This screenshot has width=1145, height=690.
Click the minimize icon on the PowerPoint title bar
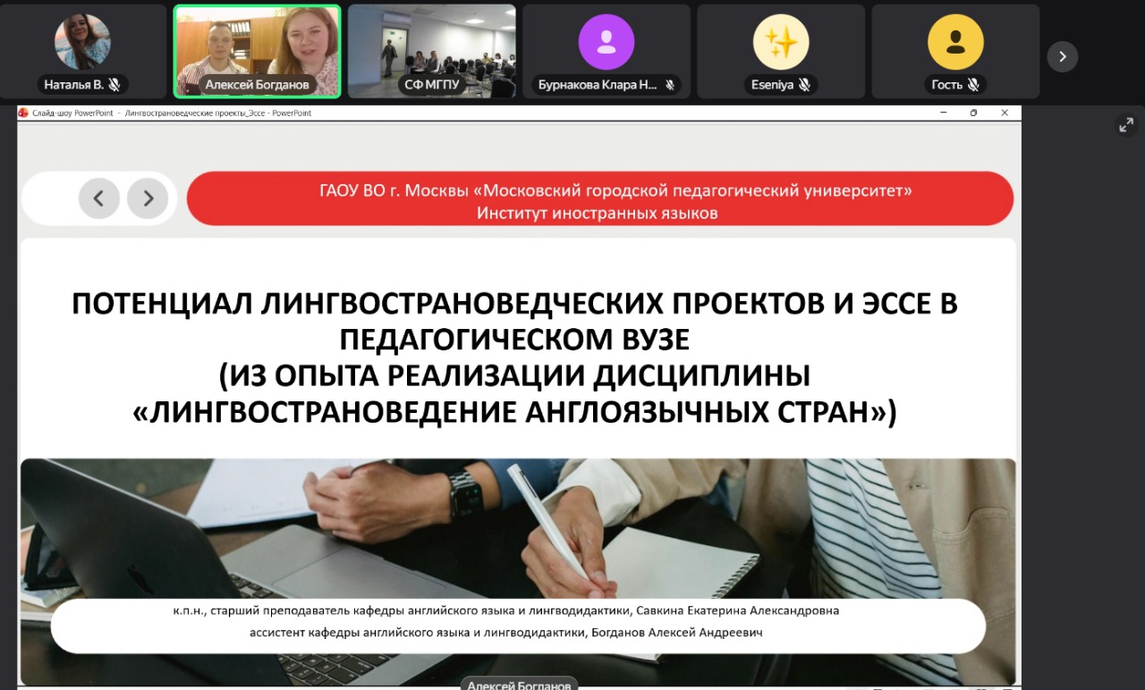point(941,113)
